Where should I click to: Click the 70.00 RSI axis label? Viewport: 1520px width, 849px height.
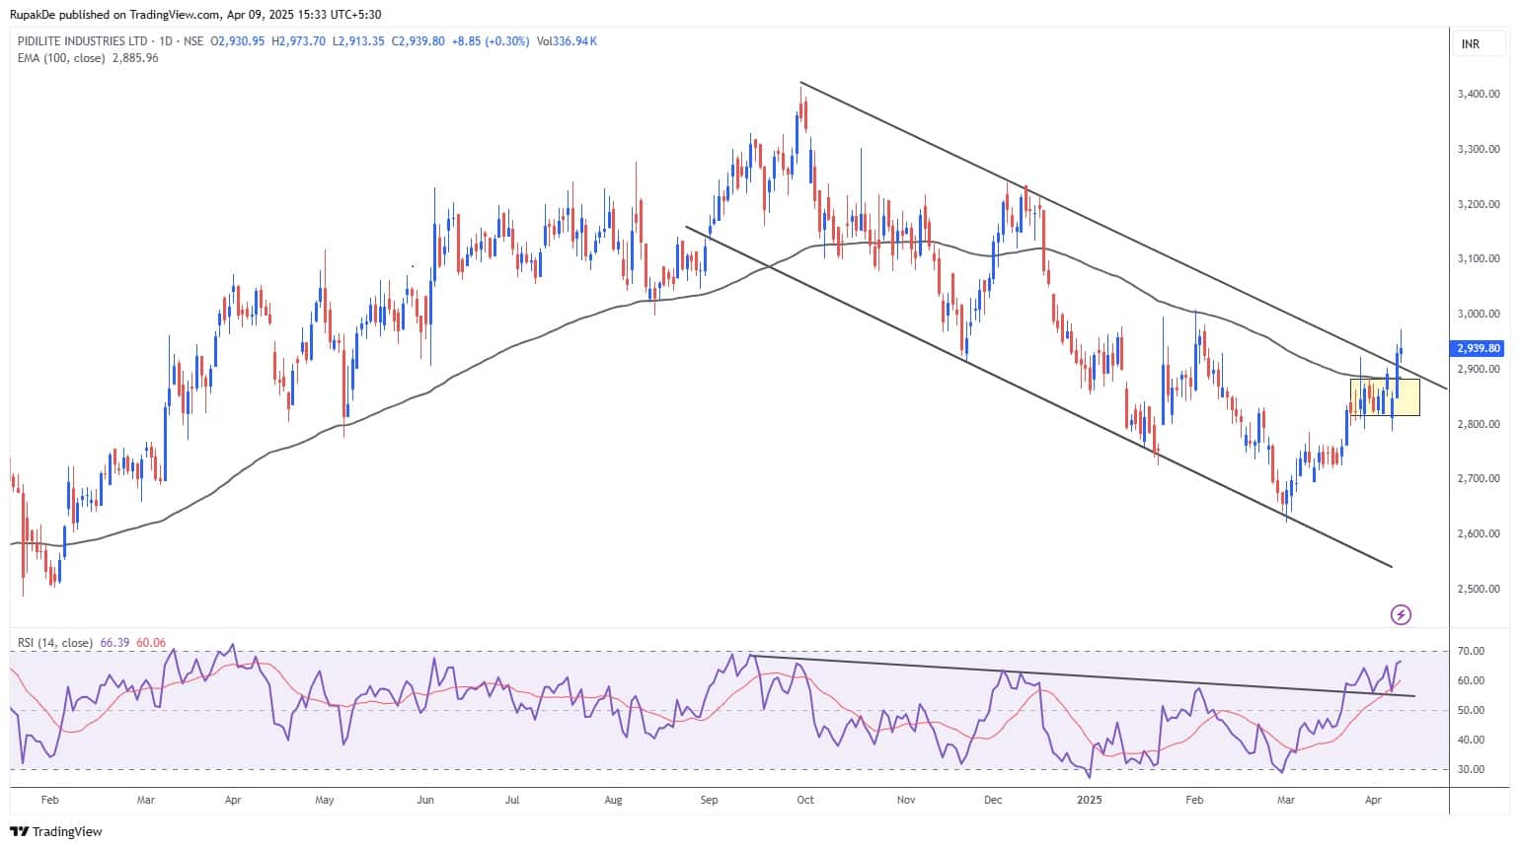pyautogui.click(x=1472, y=652)
